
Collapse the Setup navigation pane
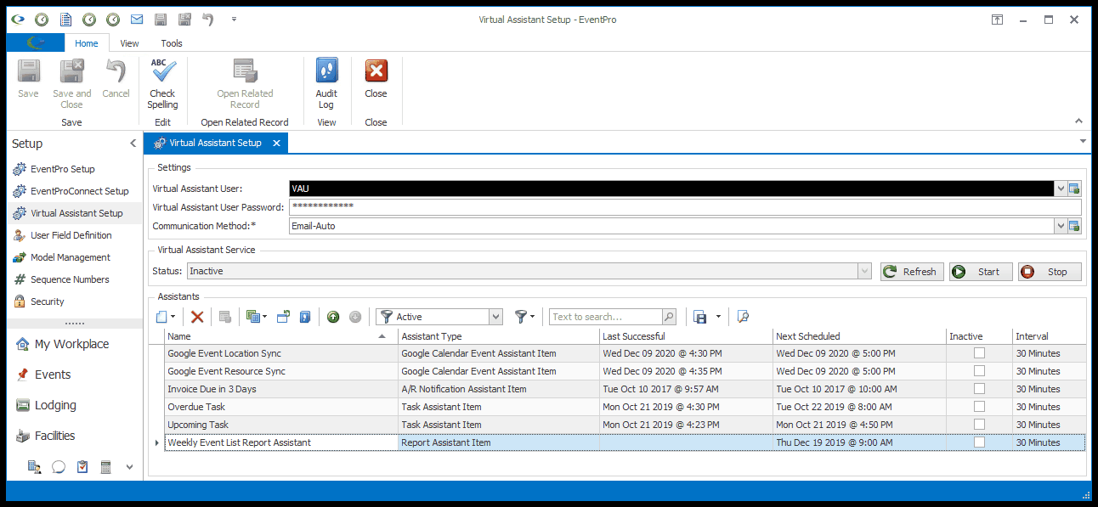coord(133,144)
